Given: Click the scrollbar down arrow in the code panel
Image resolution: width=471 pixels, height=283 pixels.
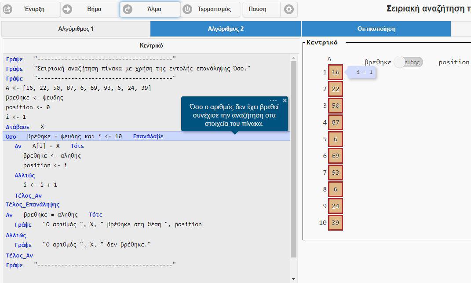Looking at the screenshot, I should tap(293, 279).
